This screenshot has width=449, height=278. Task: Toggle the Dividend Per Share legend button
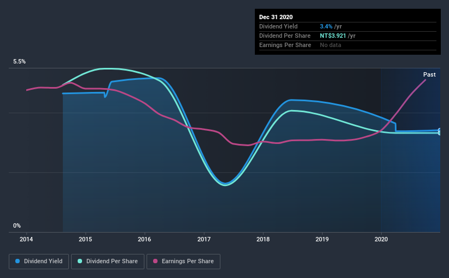[108, 262]
